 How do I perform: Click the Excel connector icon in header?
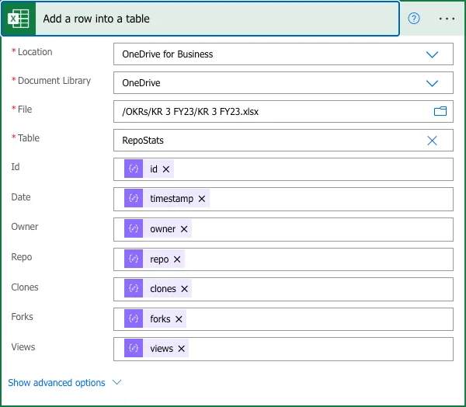[19, 19]
